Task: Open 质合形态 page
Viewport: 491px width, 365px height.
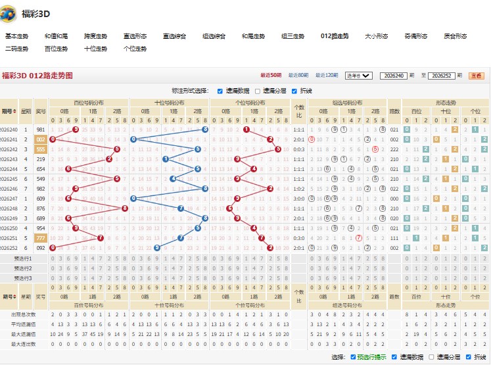Action: [x=456, y=36]
